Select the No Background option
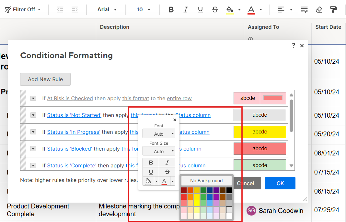The height and width of the screenshot is (222, 346). click(206, 181)
